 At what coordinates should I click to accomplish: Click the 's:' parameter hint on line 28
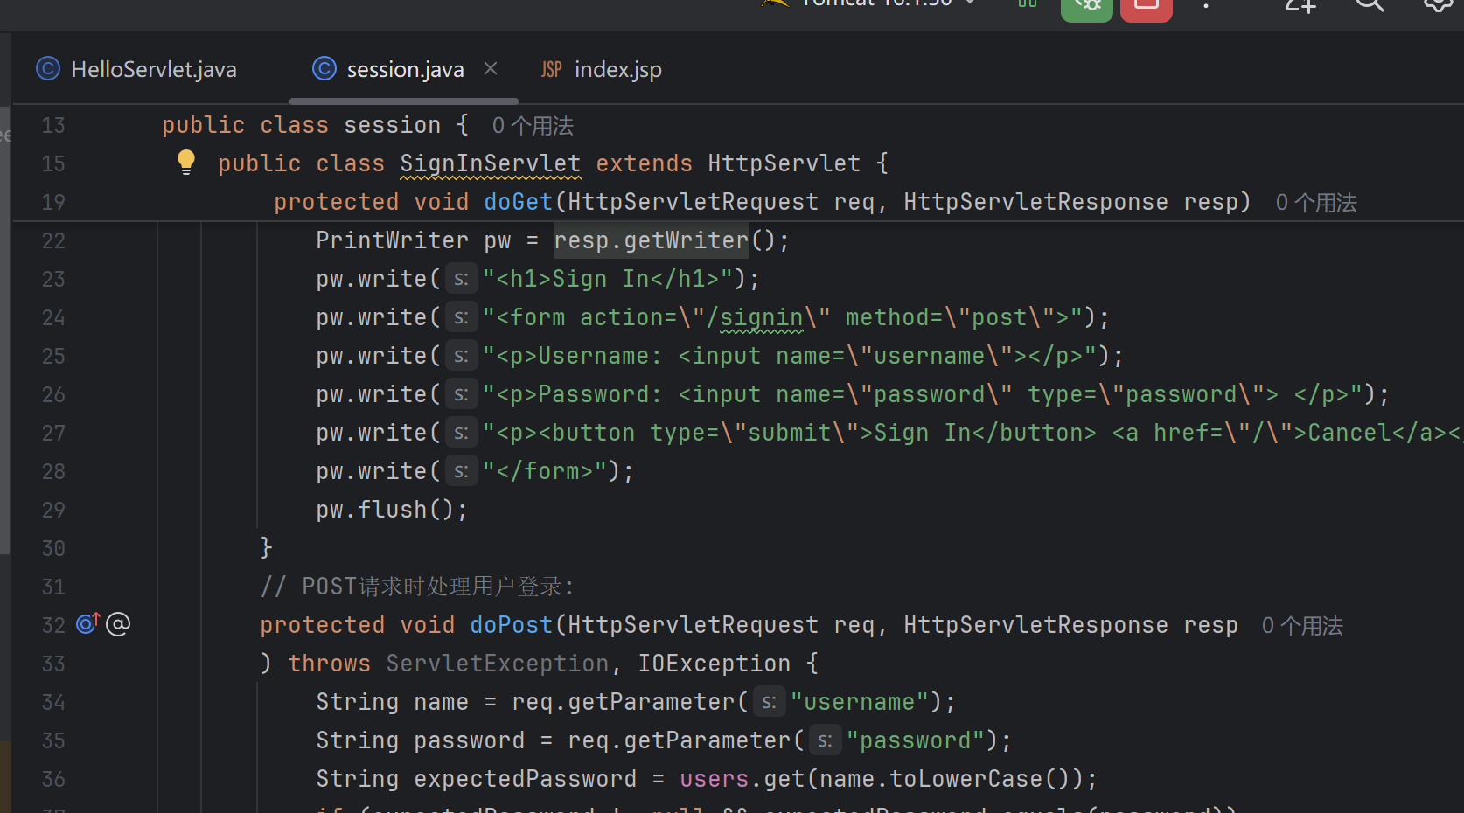(x=461, y=471)
